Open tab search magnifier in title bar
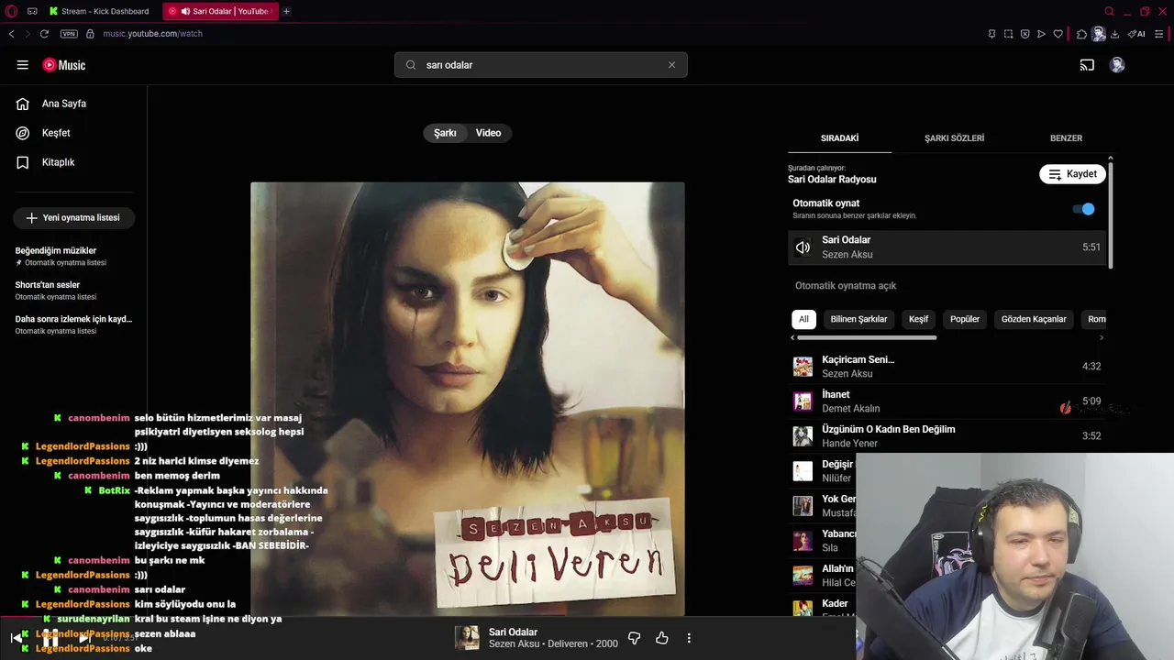 click(1109, 11)
